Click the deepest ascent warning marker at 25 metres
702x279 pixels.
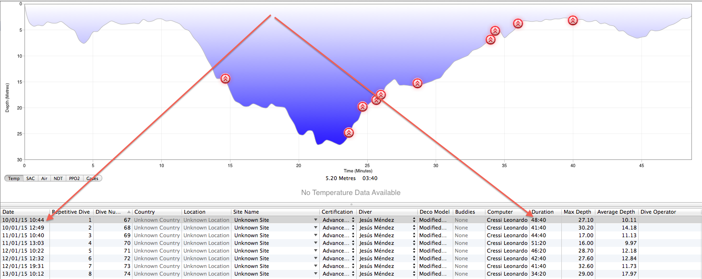click(349, 133)
